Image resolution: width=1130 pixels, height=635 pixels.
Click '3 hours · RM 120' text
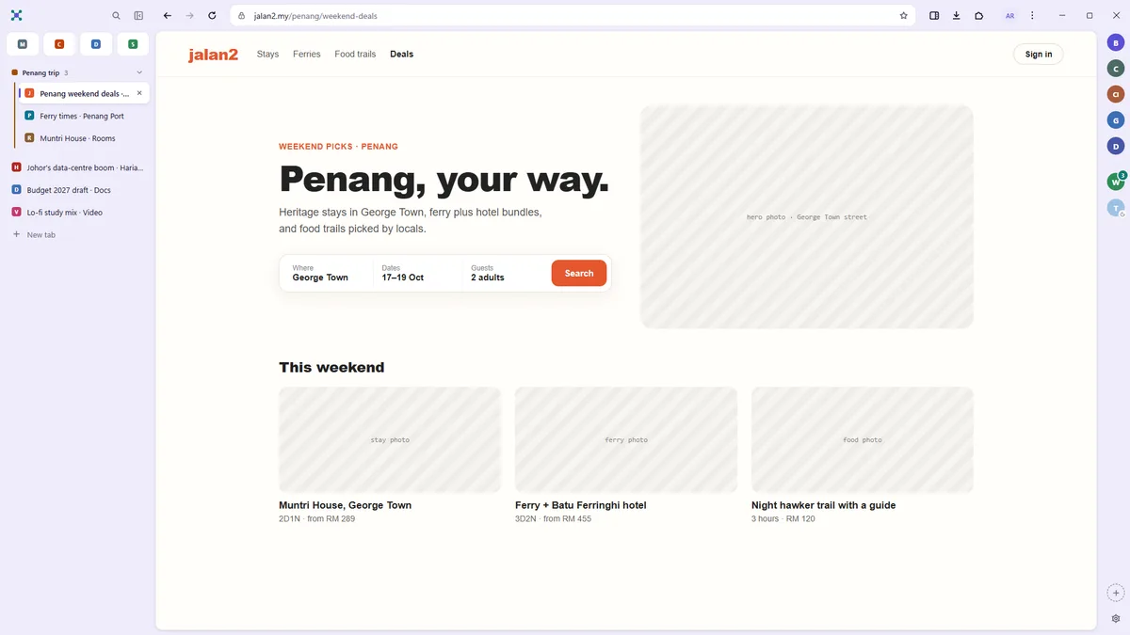(783, 519)
